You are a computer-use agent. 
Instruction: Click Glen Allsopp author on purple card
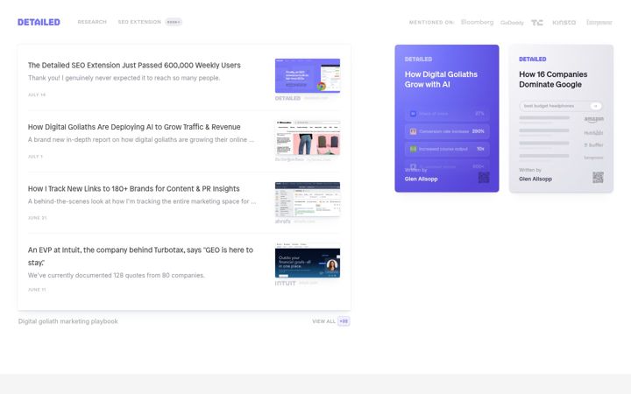coord(421,179)
